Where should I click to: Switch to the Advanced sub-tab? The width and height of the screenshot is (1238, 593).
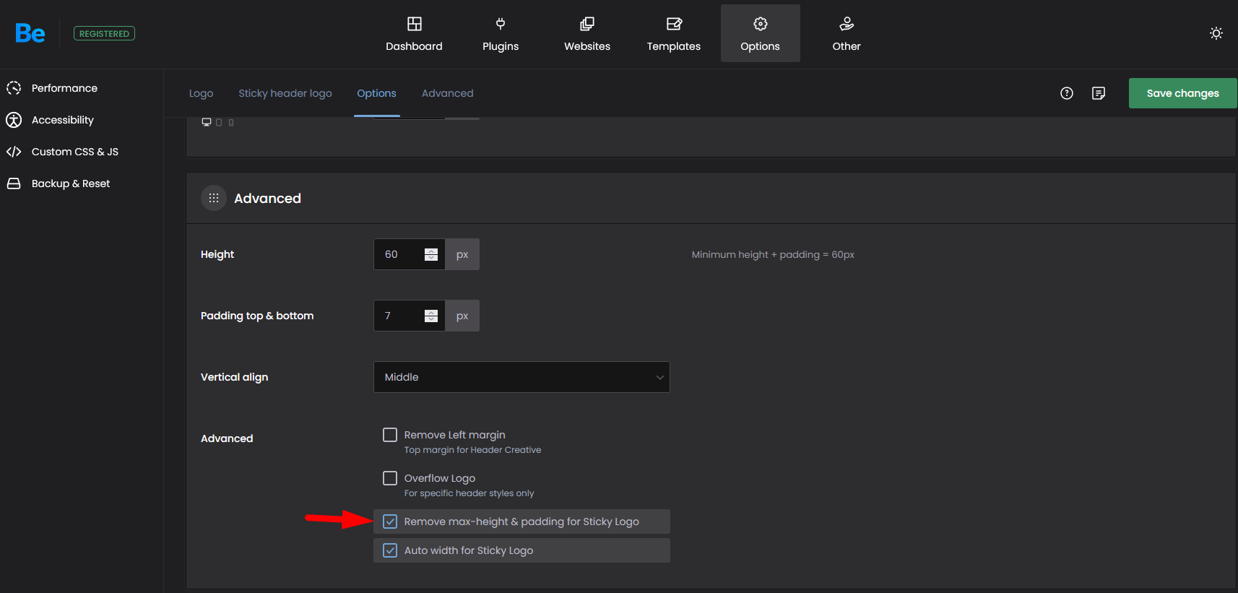point(448,93)
